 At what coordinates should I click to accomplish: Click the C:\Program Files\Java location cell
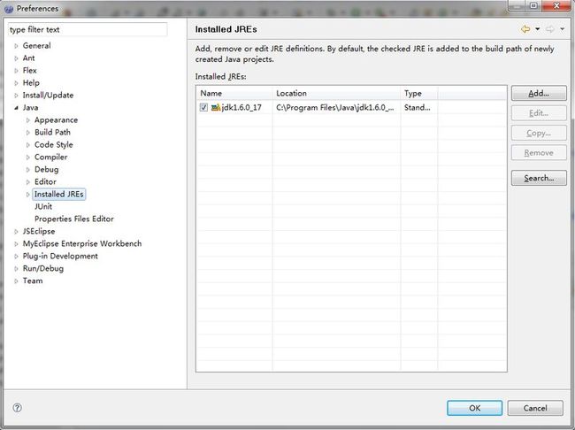point(337,107)
